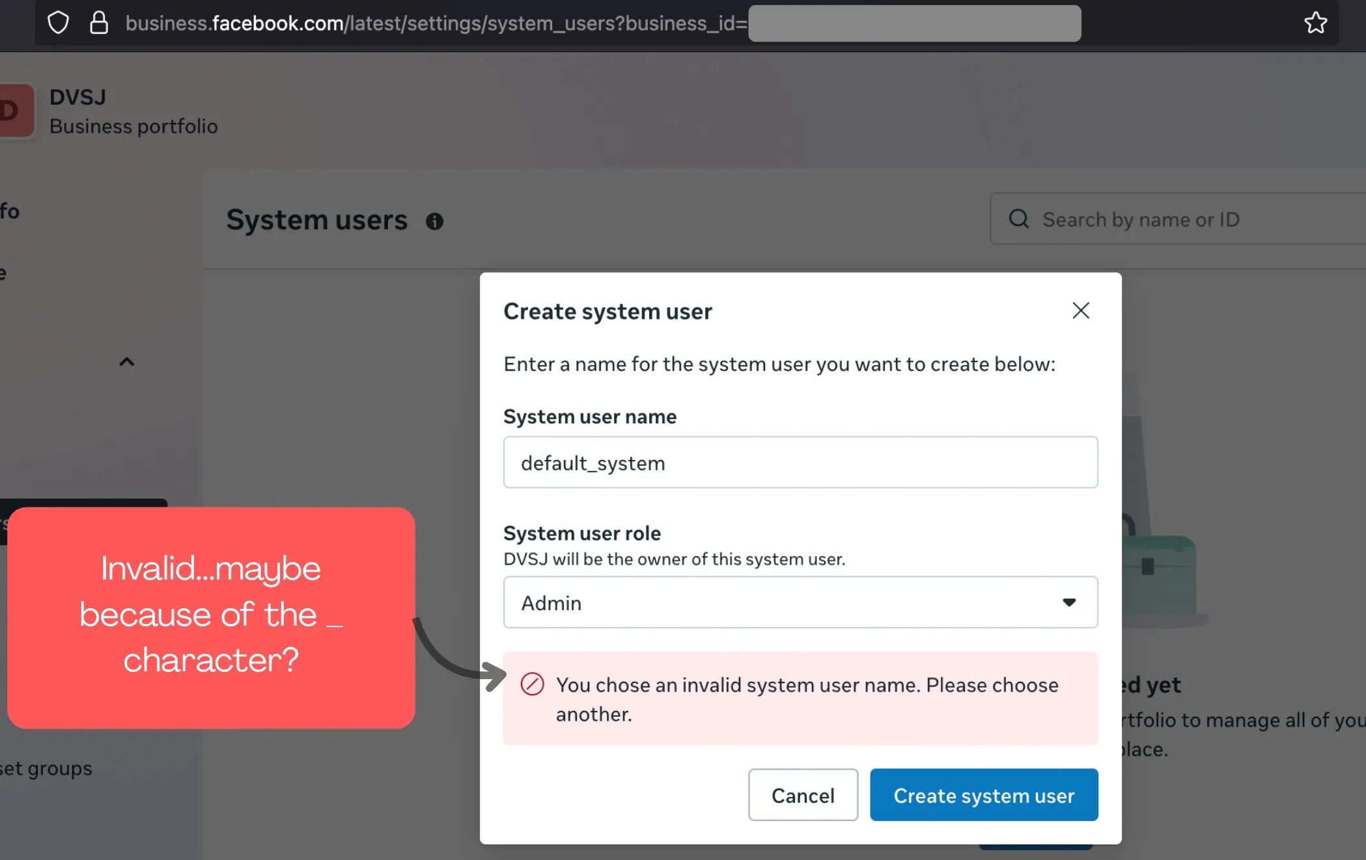Image resolution: width=1366 pixels, height=860 pixels.
Task: Click the System users info icon
Action: tap(434, 222)
